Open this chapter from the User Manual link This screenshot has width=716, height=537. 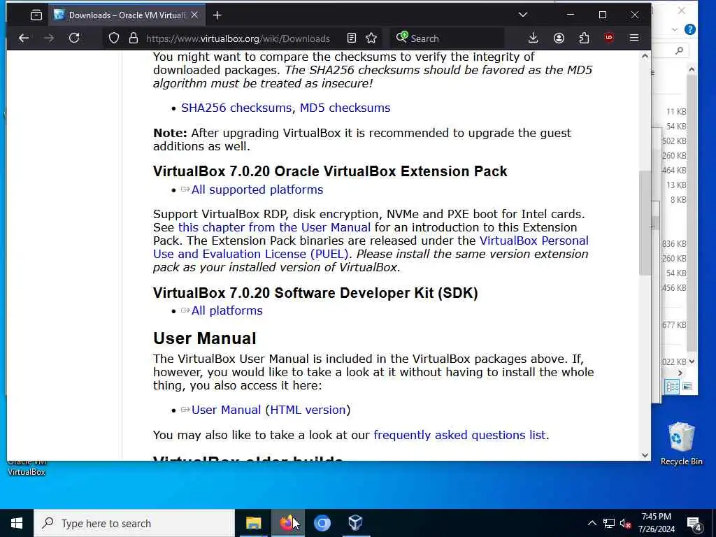[274, 227]
